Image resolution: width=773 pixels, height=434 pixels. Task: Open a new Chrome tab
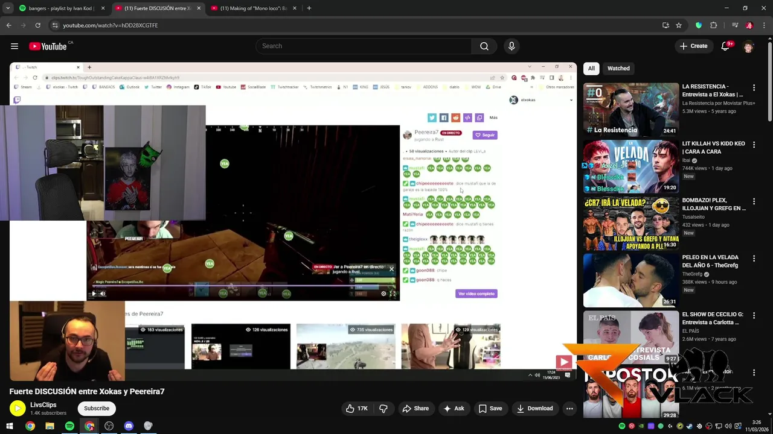pos(309,8)
